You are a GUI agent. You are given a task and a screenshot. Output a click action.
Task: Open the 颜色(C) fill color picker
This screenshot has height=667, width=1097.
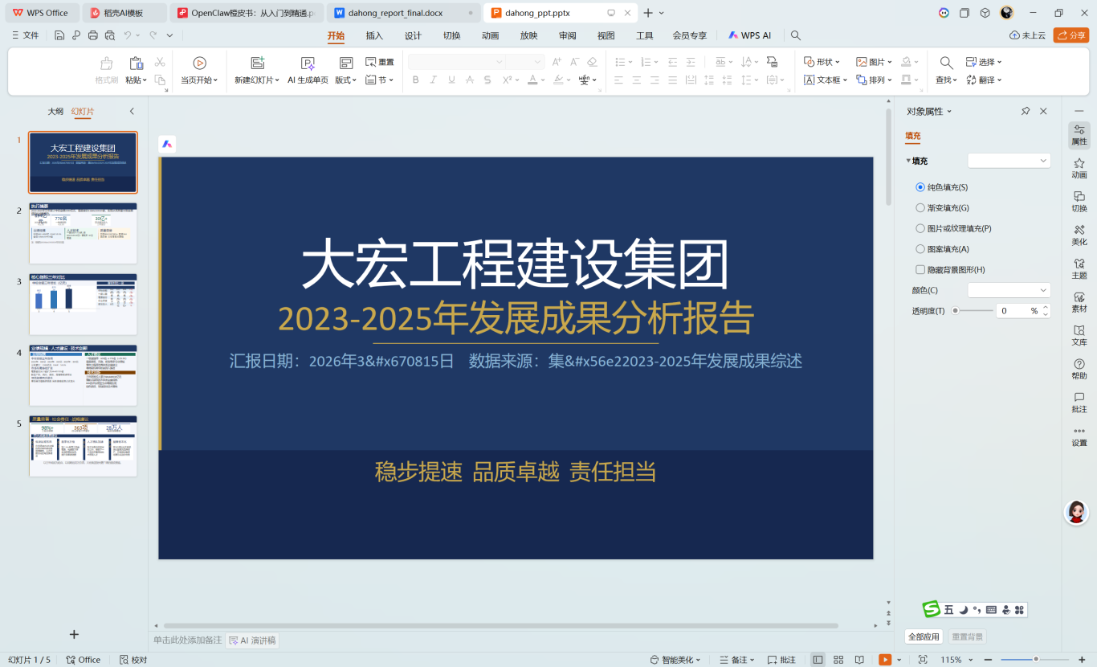tap(1009, 290)
